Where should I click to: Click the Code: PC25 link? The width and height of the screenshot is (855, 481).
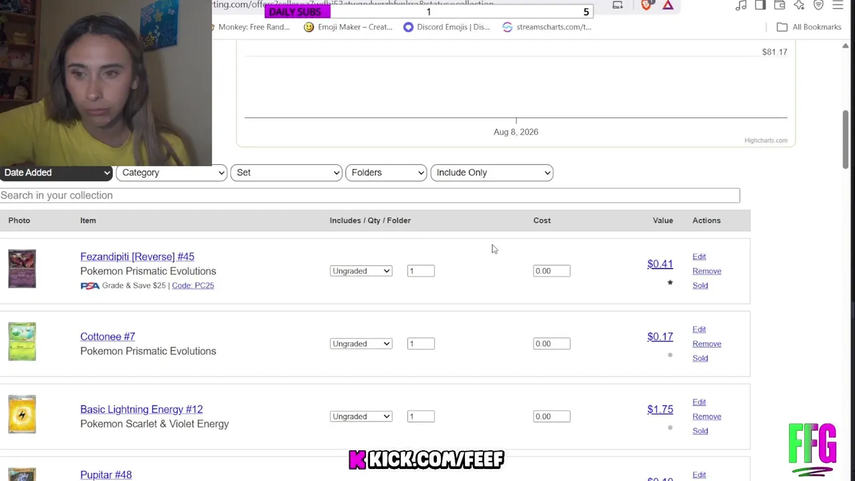tap(193, 285)
